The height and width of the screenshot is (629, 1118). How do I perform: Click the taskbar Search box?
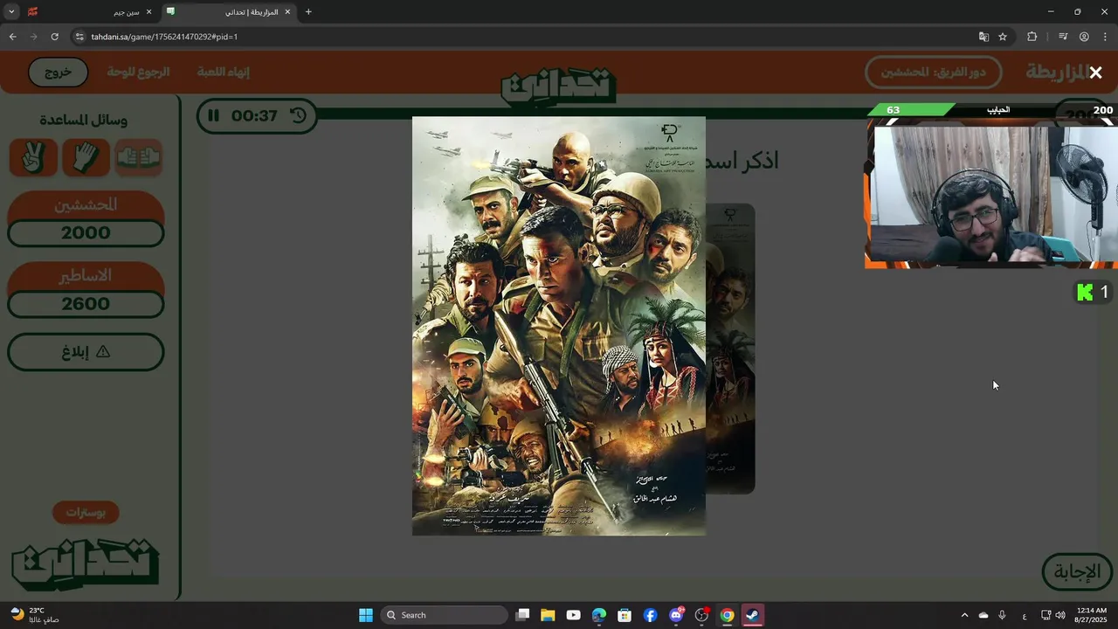click(445, 615)
